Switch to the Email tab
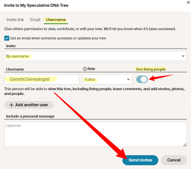The width and height of the screenshot is (191, 169). tap(35, 20)
